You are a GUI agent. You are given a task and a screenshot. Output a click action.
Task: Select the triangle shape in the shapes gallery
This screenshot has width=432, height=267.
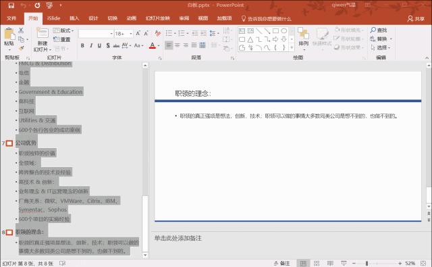tap(250, 39)
